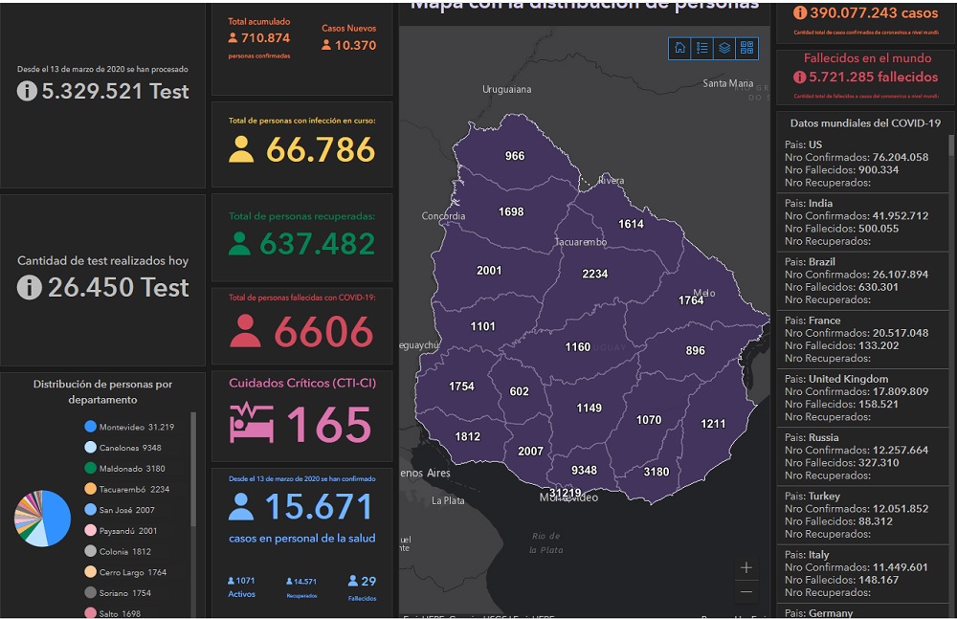Click the green recovered person icon
Image resolution: width=957 pixels, height=619 pixels.
pos(239,244)
